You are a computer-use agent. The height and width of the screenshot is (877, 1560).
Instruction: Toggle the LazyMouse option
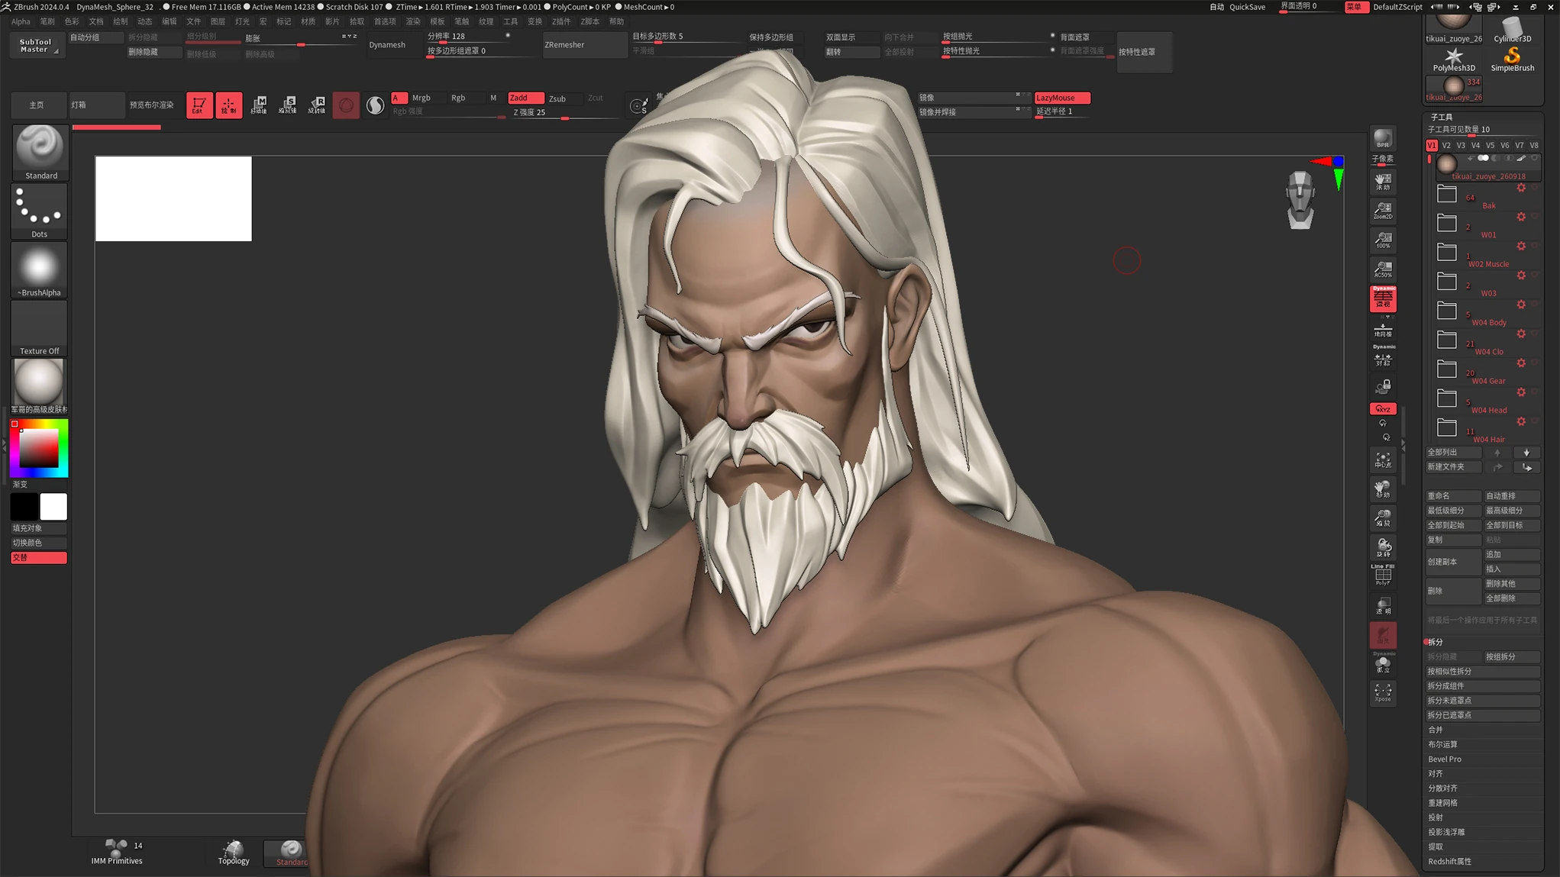click(x=1062, y=98)
